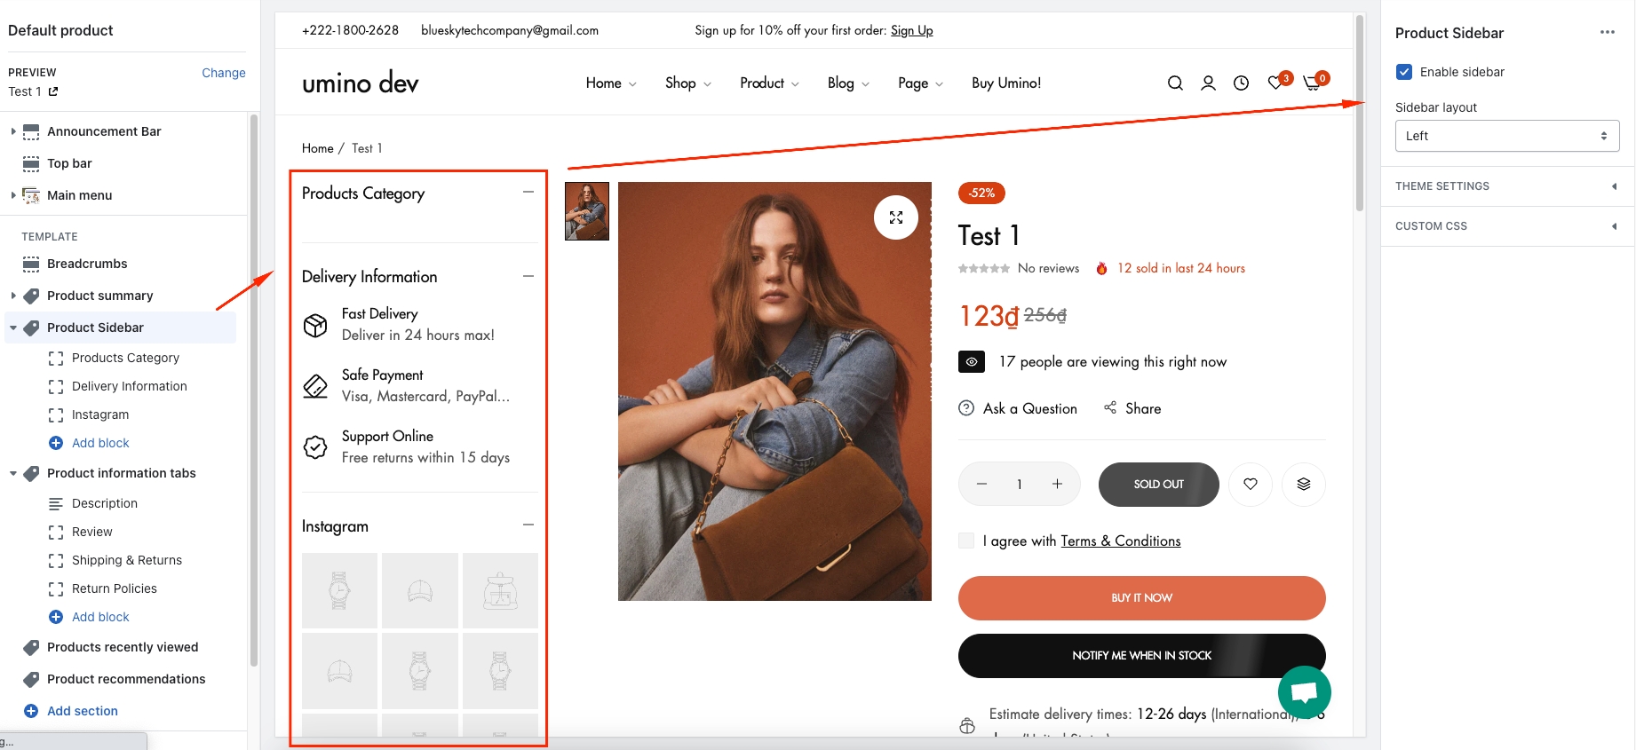Open the green chat bubble widget

click(1304, 692)
